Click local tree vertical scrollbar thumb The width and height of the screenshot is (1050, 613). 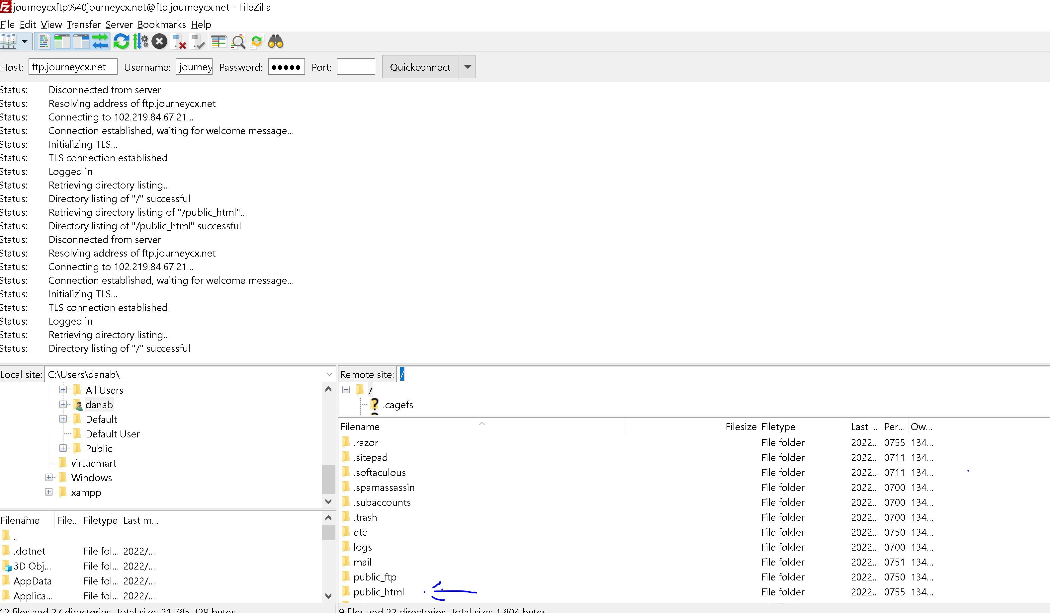328,479
